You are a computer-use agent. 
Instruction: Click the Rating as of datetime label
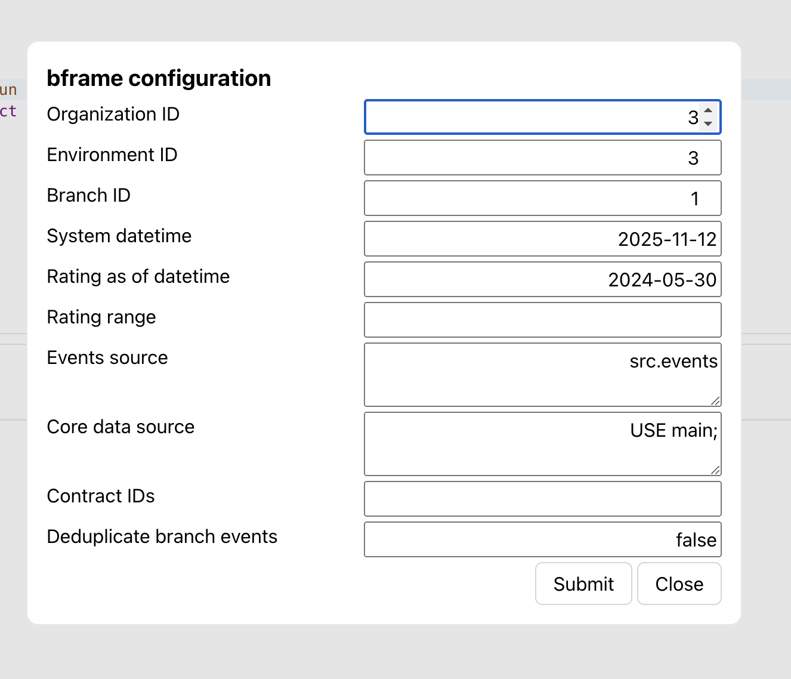point(138,276)
